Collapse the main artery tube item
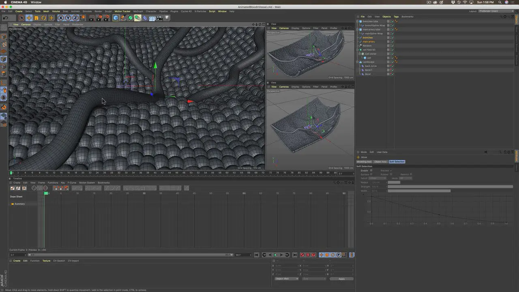The image size is (519, 292). tap(357, 30)
